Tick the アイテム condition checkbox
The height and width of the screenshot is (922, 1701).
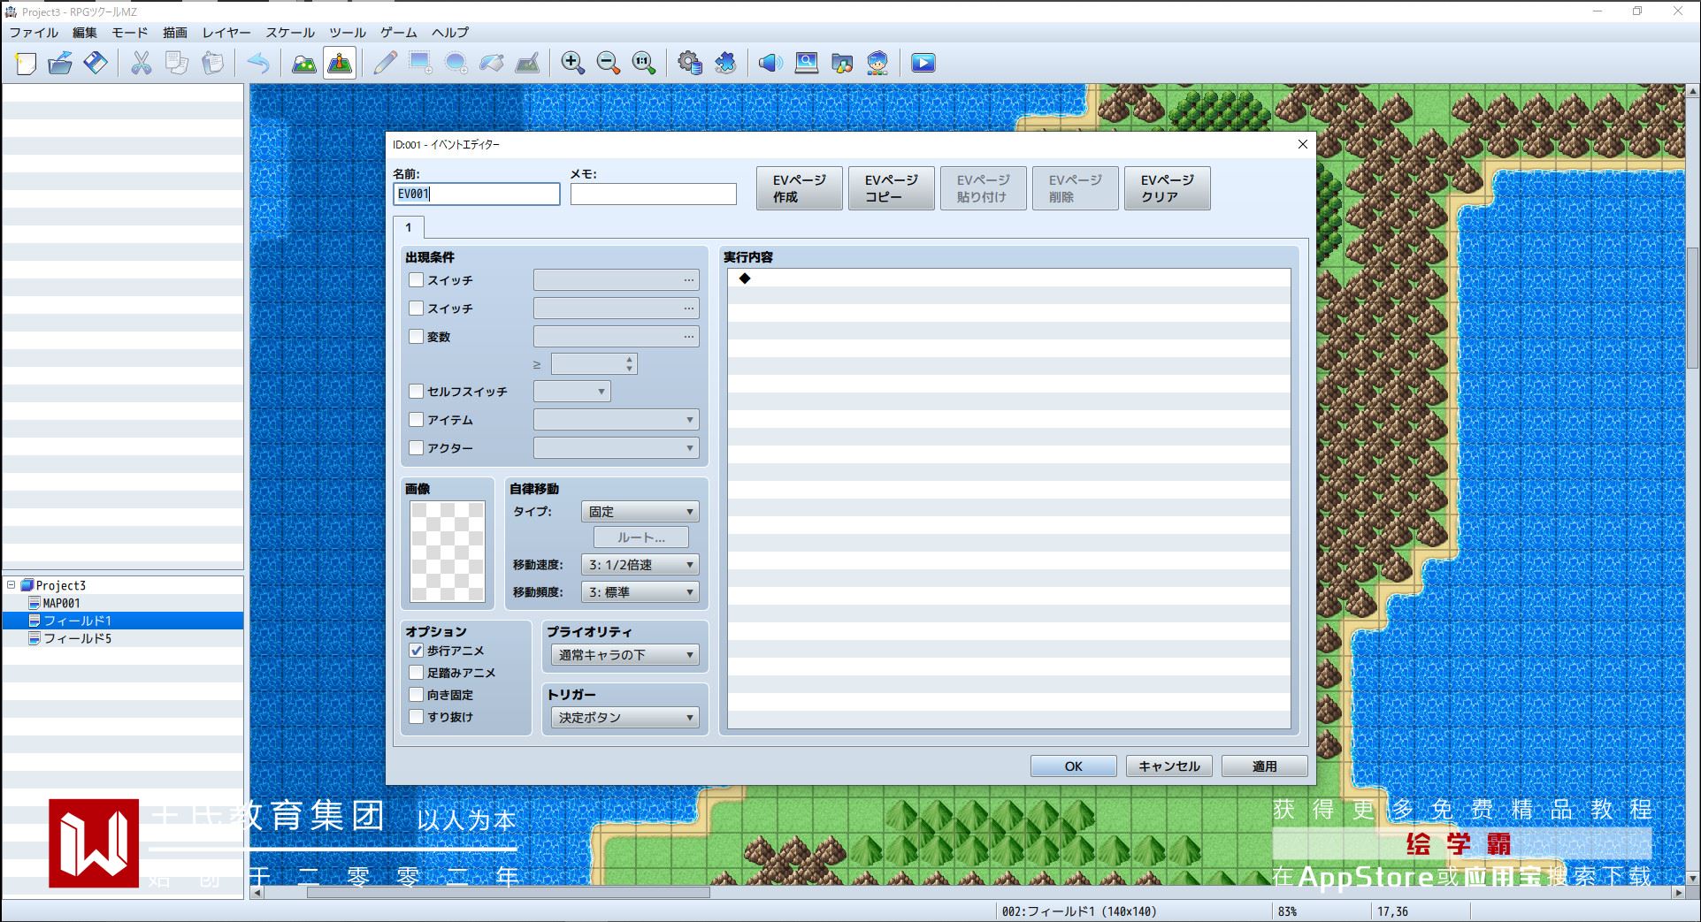(x=417, y=420)
